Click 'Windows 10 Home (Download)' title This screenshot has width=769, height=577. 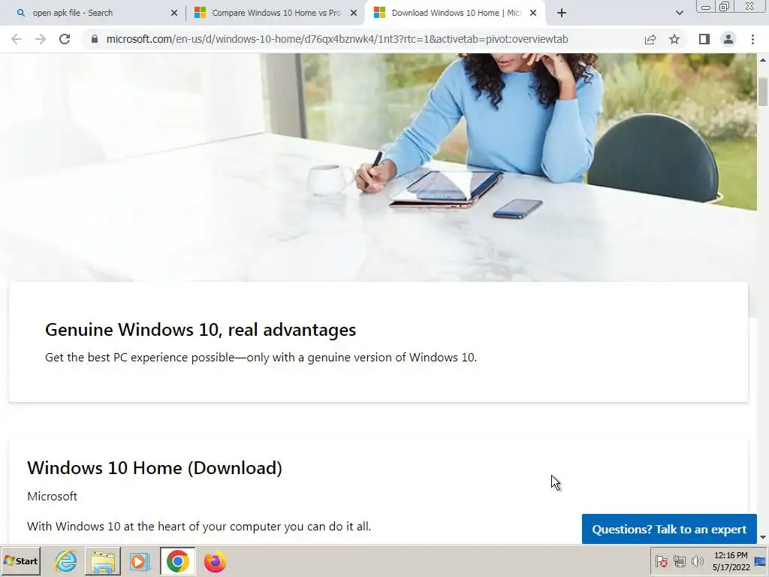coord(155,468)
